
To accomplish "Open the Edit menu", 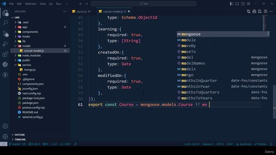I will click(x=19, y=4).
